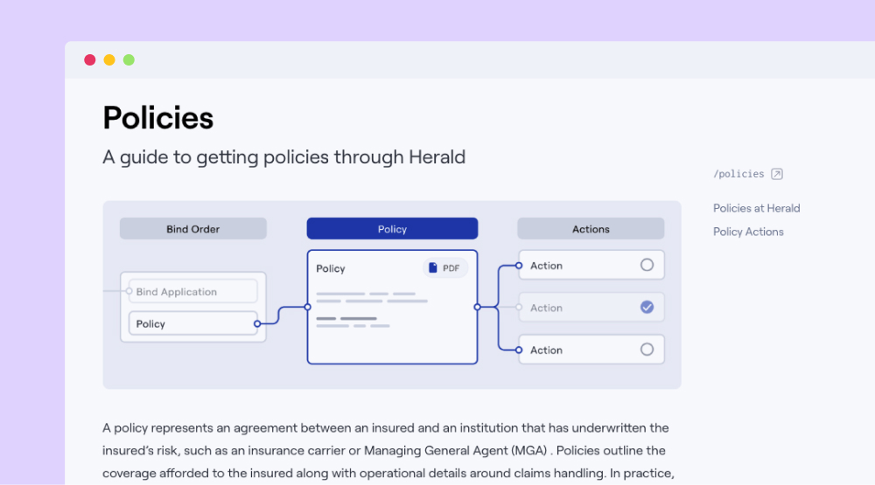Click the green maximize window dot
Viewport: 875px width, 485px height.
coord(129,59)
